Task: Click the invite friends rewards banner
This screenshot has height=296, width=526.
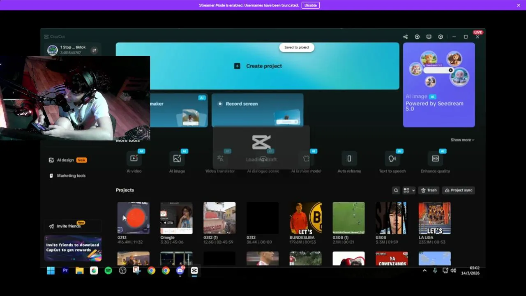Action: (73, 248)
